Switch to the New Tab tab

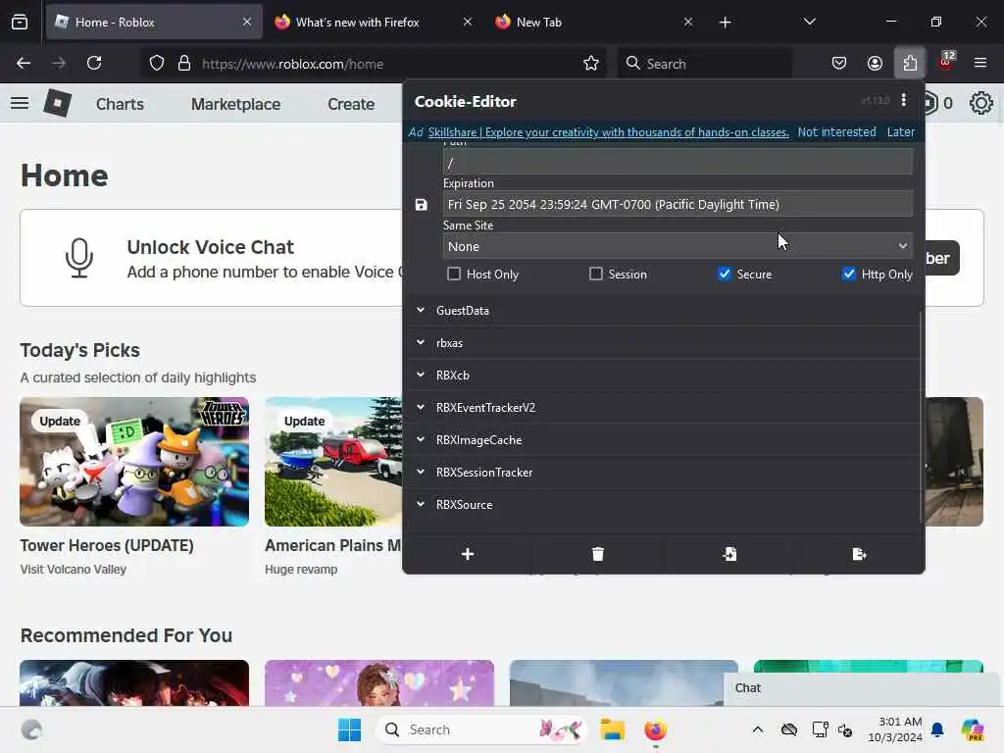pyautogui.click(x=593, y=23)
